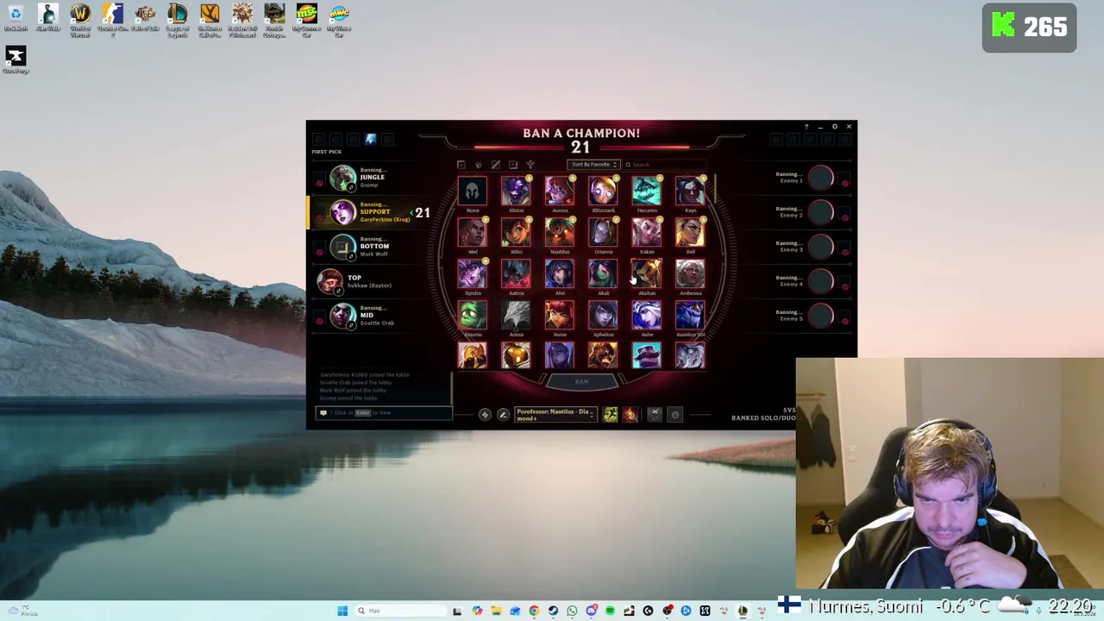Toggle the Support role filter
The image size is (1104, 621).
[530, 165]
